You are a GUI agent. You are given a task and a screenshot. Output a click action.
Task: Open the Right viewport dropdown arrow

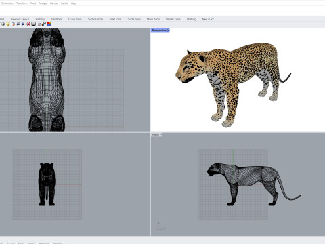161,135
